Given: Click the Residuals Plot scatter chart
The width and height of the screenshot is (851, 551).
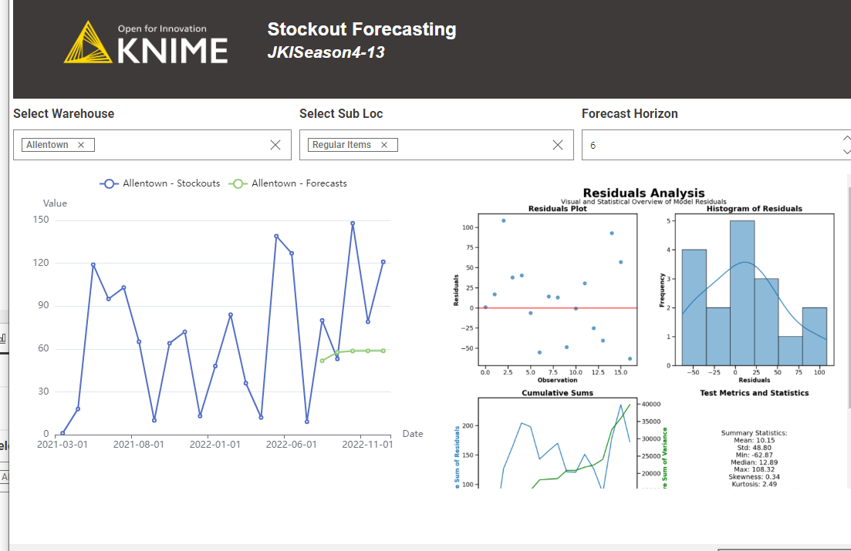Looking at the screenshot, I should 557,293.
